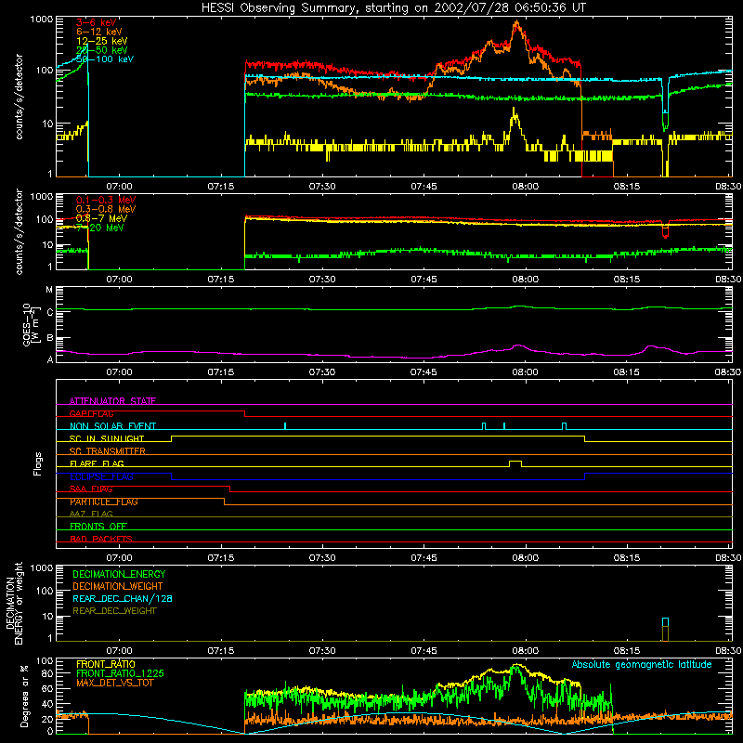Click the PARTICLE_FLAG label

coord(104,502)
